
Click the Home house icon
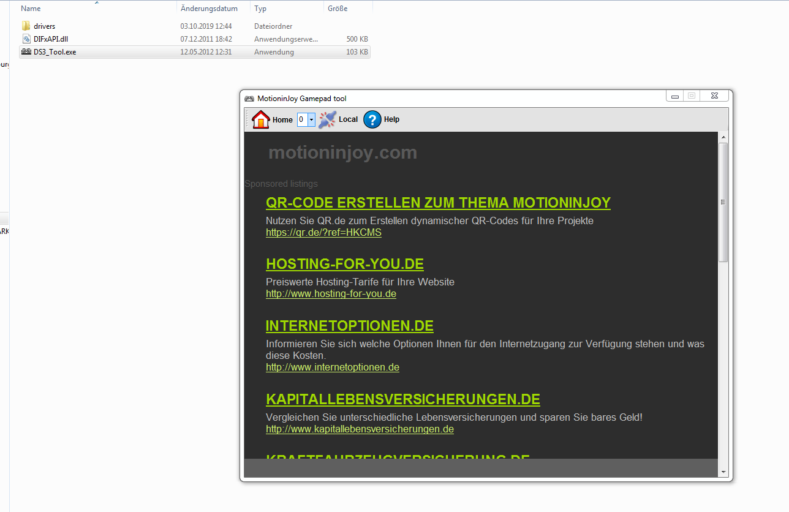[261, 119]
